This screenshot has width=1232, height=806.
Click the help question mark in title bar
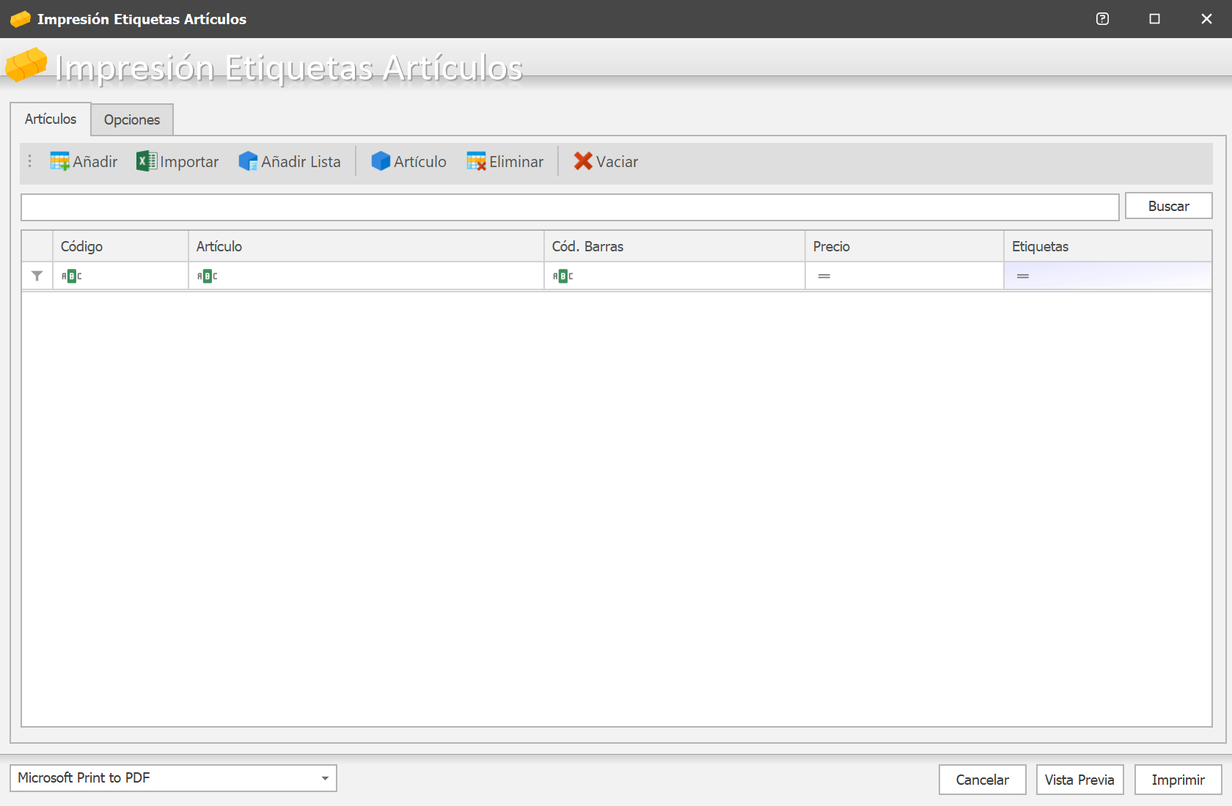(1102, 19)
